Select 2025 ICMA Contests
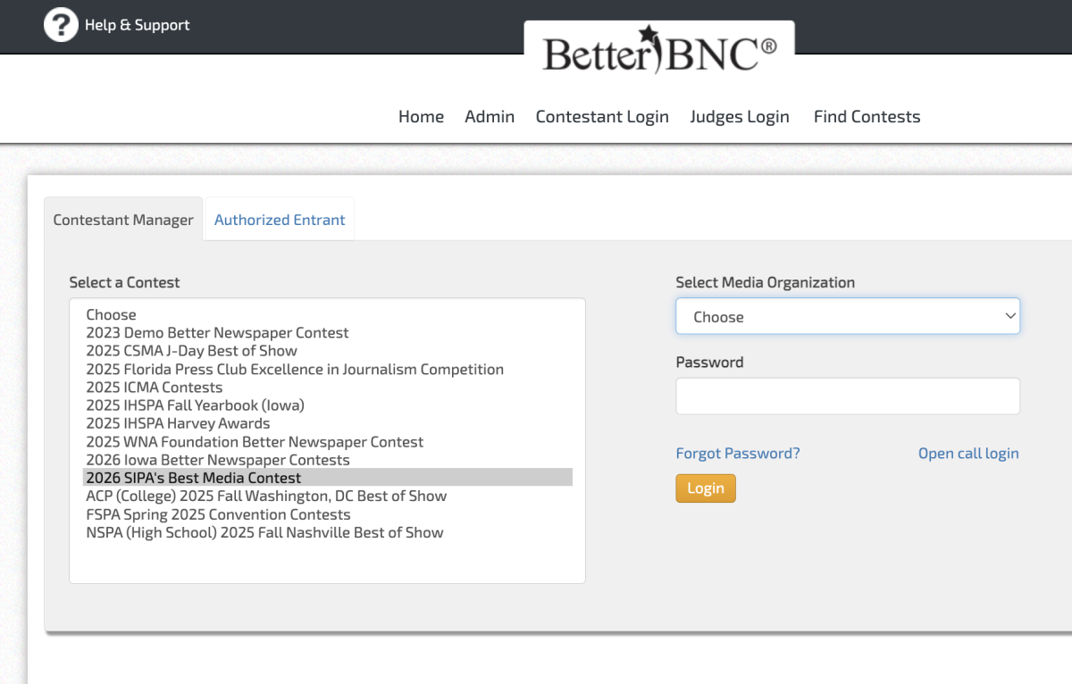 [x=327, y=388]
